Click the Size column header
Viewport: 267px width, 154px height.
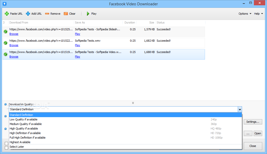pos(152,22)
